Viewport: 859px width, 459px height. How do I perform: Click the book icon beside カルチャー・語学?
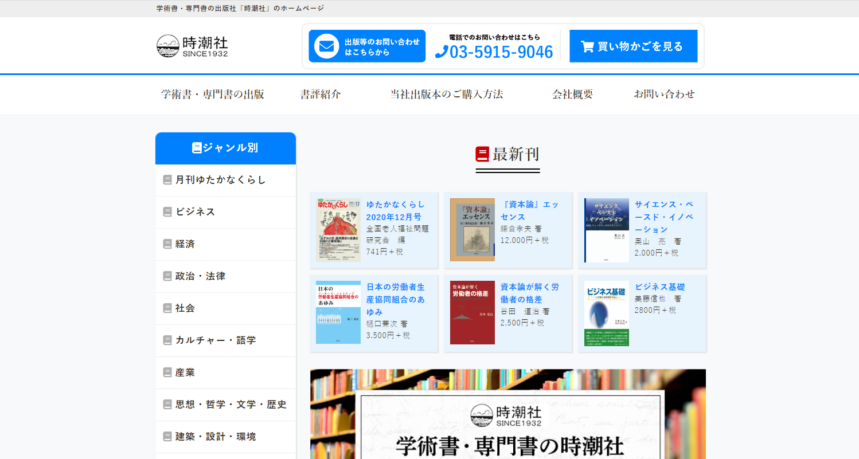coord(167,340)
